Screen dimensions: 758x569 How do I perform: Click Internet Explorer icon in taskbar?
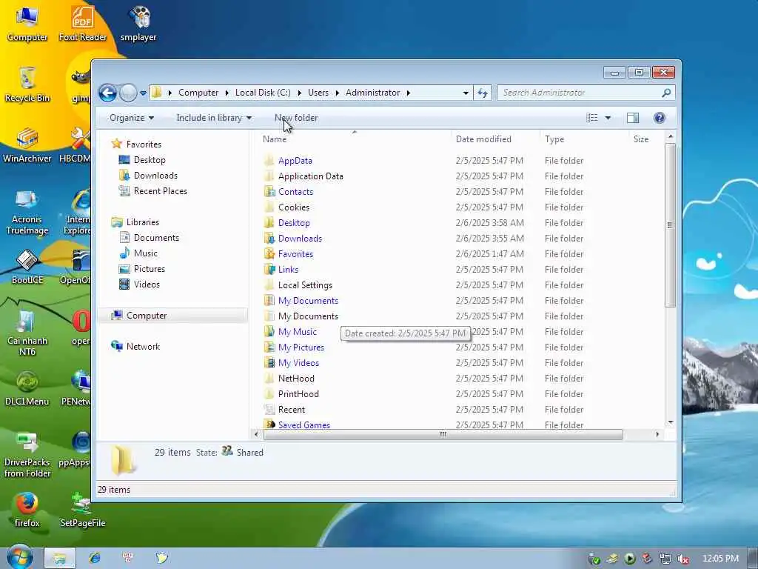pos(94,558)
